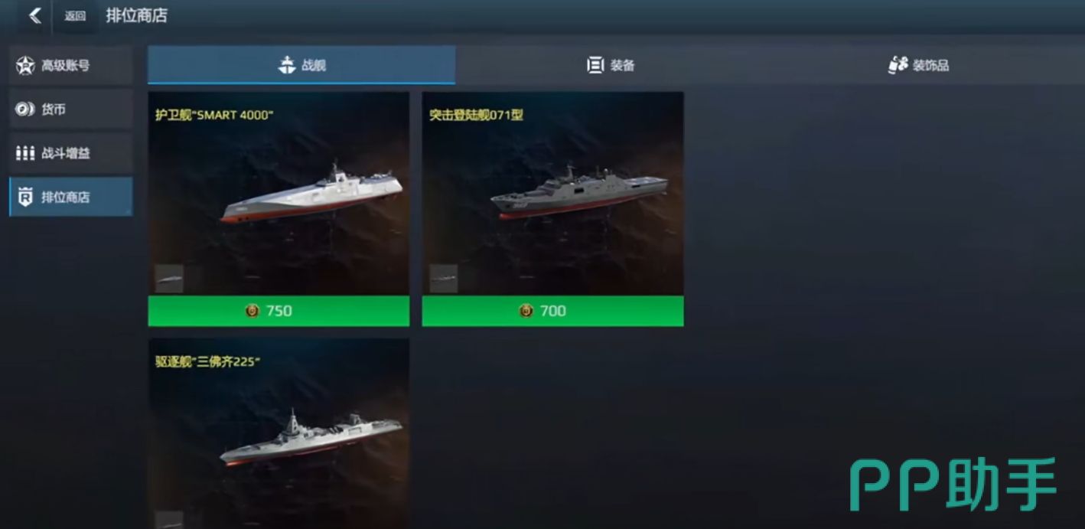
Task: Click the shield R icon beside 排位商店
Action: [25, 197]
